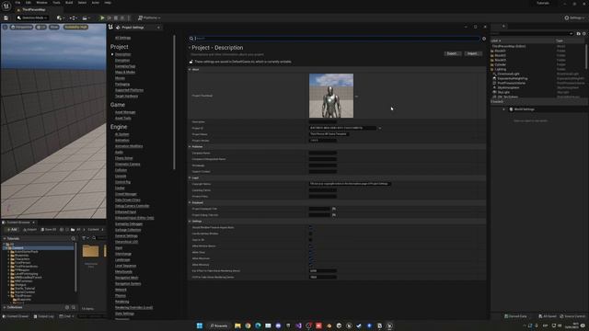Screen dimensions: 589x331
Task: Click the settings search field
Action: click(334, 39)
